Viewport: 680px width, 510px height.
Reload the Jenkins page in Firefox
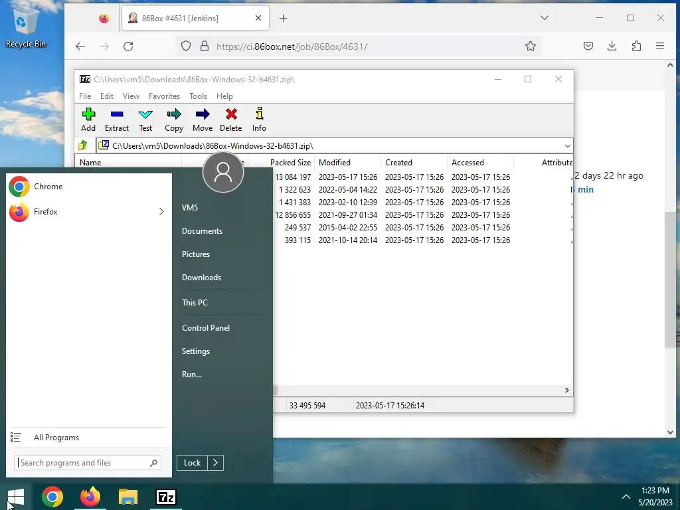click(128, 46)
